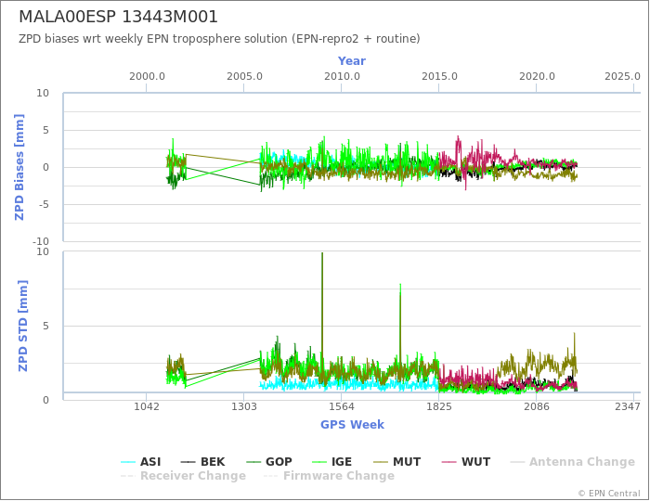Enable Antenna Change legend entry
The height and width of the screenshot is (501, 650).
point(572,462)
